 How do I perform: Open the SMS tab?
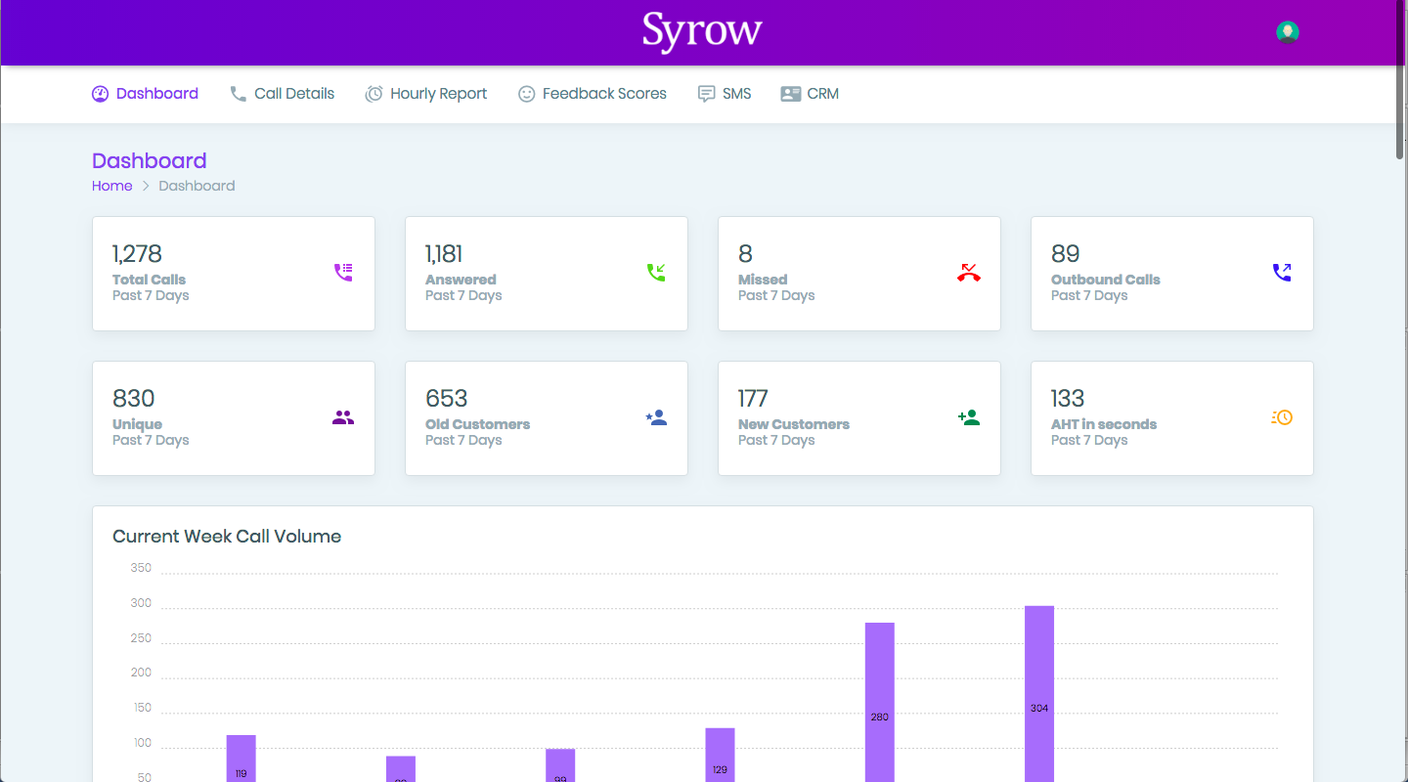click(x=725, y=94)
